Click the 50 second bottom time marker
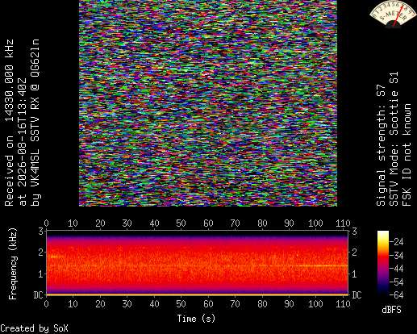 click(x=181, y=304)
